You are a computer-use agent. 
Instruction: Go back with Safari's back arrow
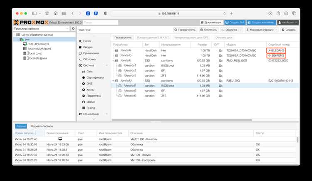pyautogui.click(x=73, y=13)
